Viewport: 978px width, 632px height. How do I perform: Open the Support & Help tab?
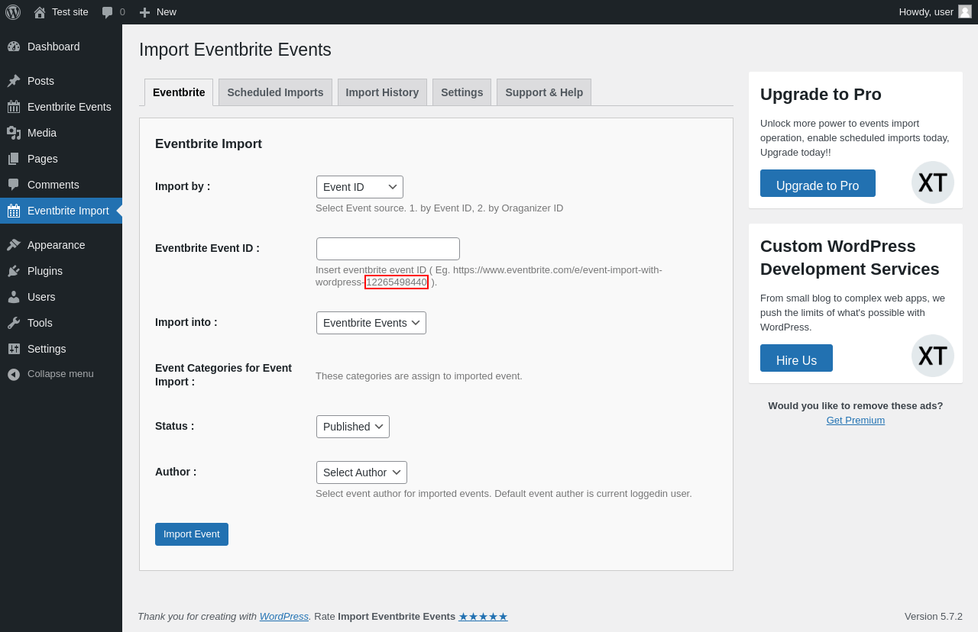544,92
